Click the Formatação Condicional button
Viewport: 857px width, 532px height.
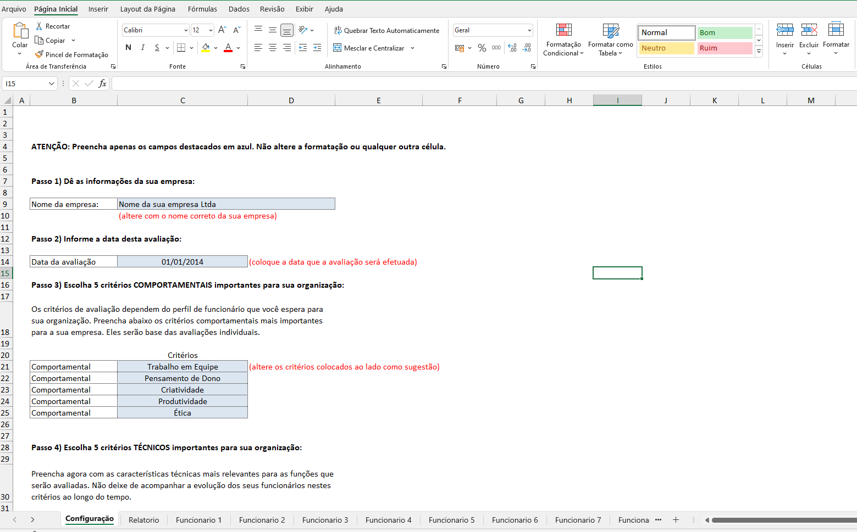563,40
